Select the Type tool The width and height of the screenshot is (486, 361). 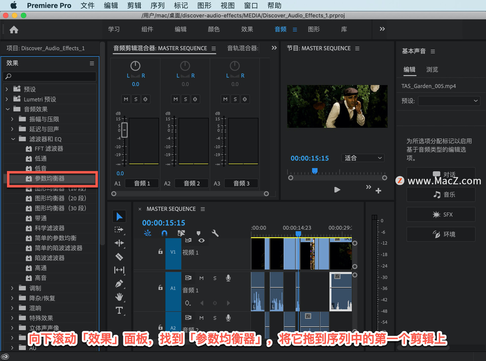(119, 310)
